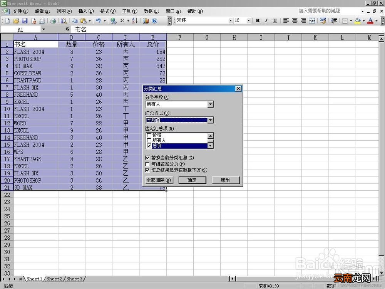Click the New blank workbook icon

point(7,21)
